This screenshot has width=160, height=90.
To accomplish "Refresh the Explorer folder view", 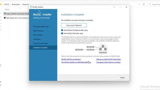I will pyautogui.click(x=144, y=4).
